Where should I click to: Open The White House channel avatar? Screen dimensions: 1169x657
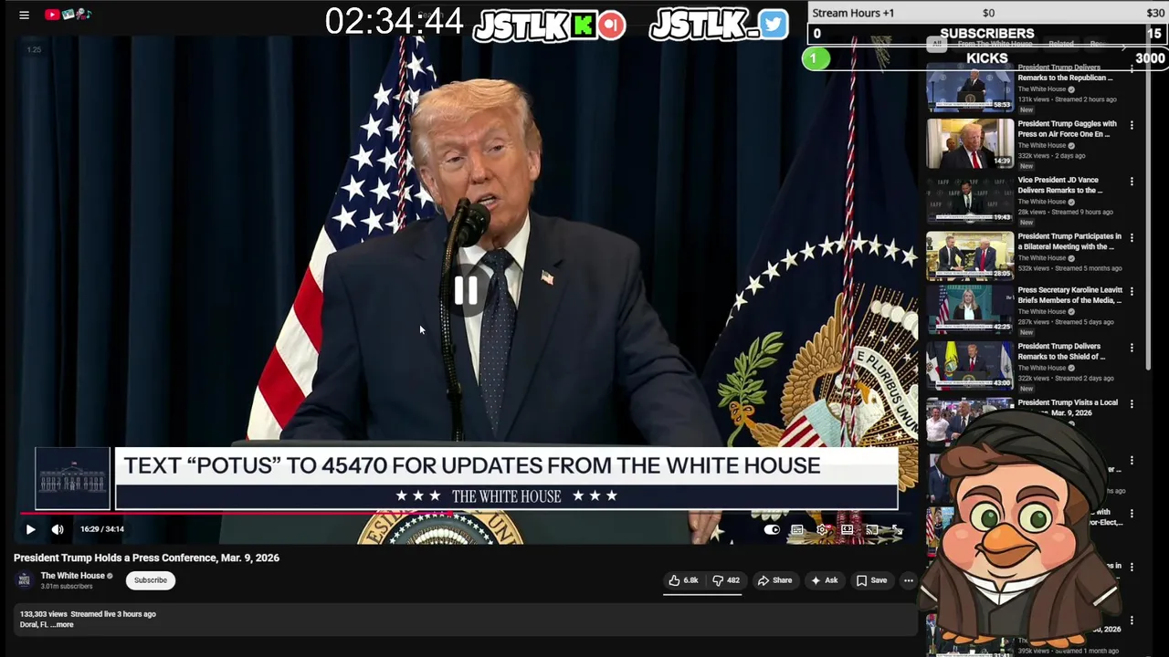point(25,580)
